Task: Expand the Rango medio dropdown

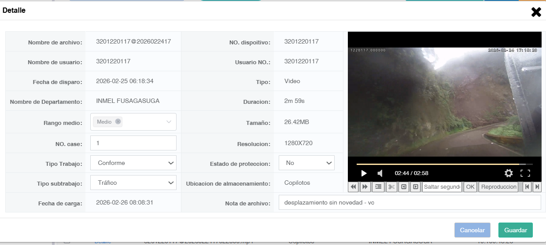Action: click(x=169, y=122)
